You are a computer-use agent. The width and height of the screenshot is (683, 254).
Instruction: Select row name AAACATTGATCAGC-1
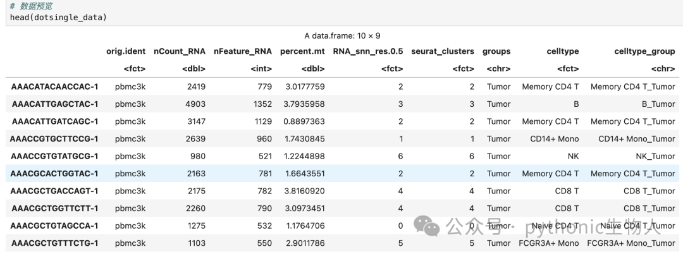55,121
